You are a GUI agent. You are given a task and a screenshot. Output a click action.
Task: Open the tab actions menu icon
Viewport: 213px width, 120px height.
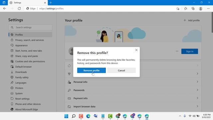coord(4,3)
